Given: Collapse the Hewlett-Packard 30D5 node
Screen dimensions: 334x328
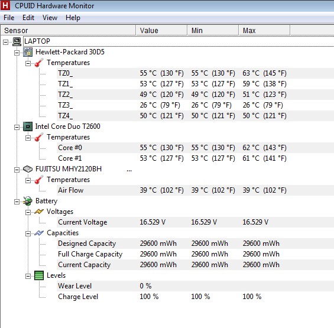Looking at the screenshot, I should (17, 53).
